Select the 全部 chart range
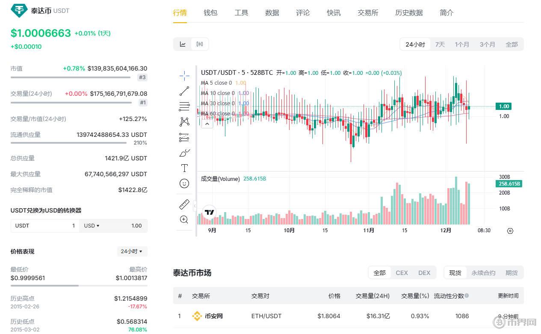Screen dimensions: 541x334 coord(511,44)
